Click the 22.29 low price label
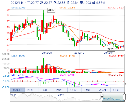Viewport: 126px width, 102px height. [111, 49]
